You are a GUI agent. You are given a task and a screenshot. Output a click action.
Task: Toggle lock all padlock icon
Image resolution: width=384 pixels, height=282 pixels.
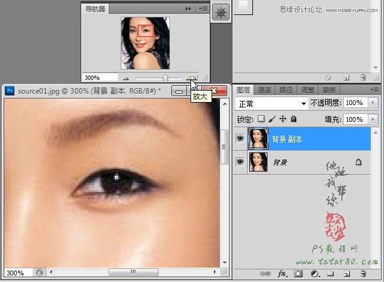click(x=293, y=119)
